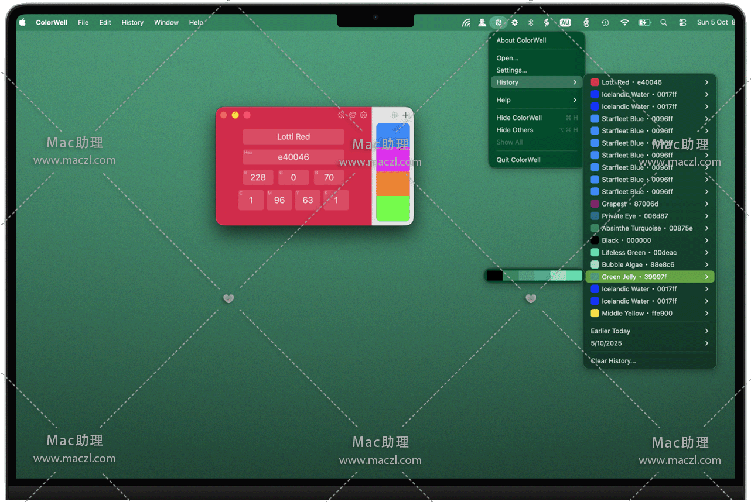Click the ColorWell icon in the menu bar
751x502 pixels.
tap(498, 23)
